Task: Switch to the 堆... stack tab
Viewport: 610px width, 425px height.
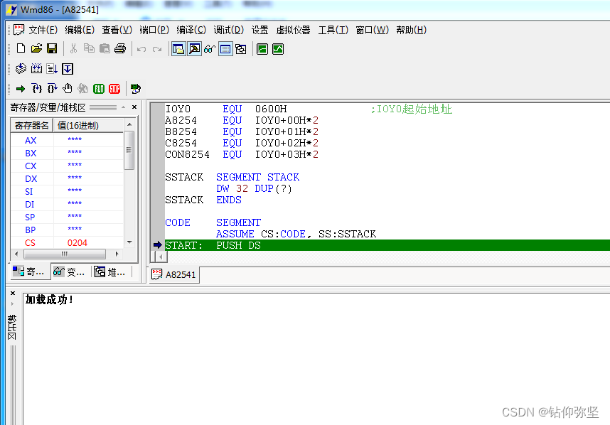Action: pyautogui.click(x=110, y=271)
